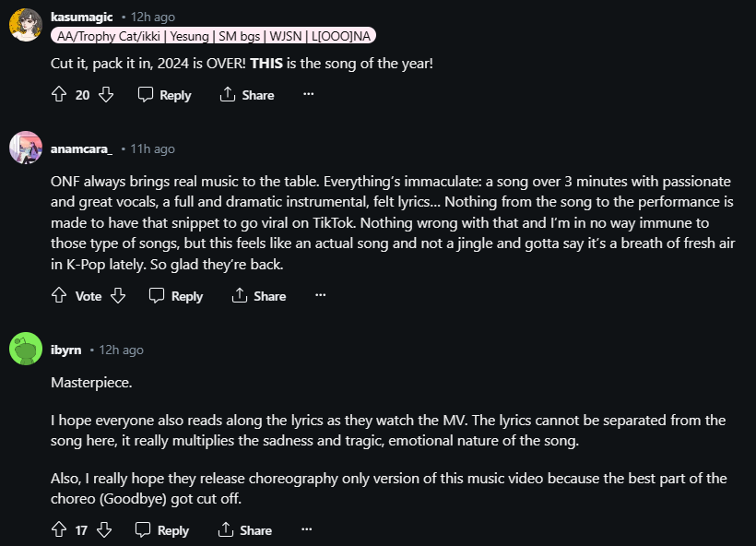Screen dimensions: 756x546
Task: Open anamcara_'s profile avatar
Action: [25, 148]
